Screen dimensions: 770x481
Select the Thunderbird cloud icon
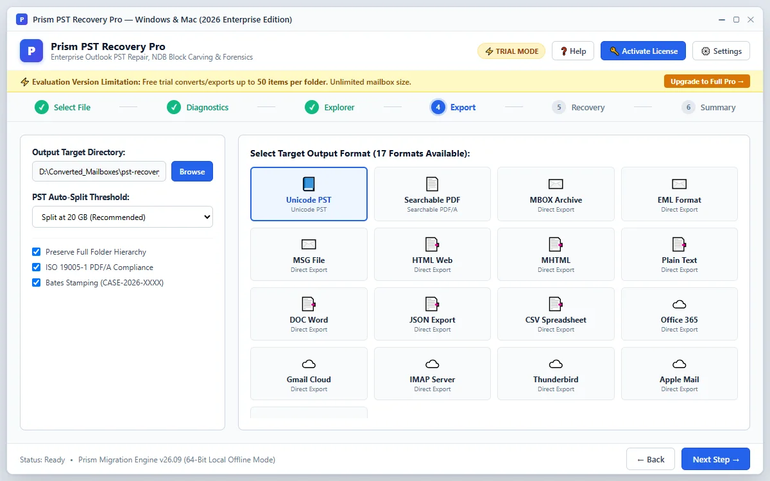coord(556,364)
